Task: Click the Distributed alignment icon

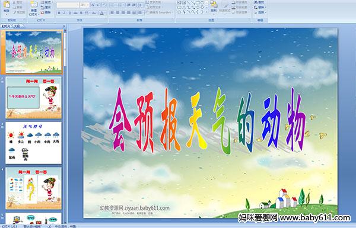Action: (x=134, y=12)
